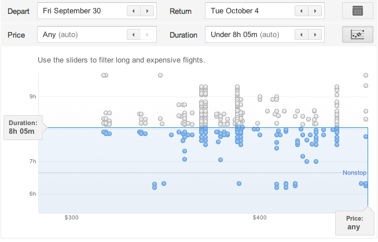Select the blue flight dot nearest $300

click(x=104, y=132)
